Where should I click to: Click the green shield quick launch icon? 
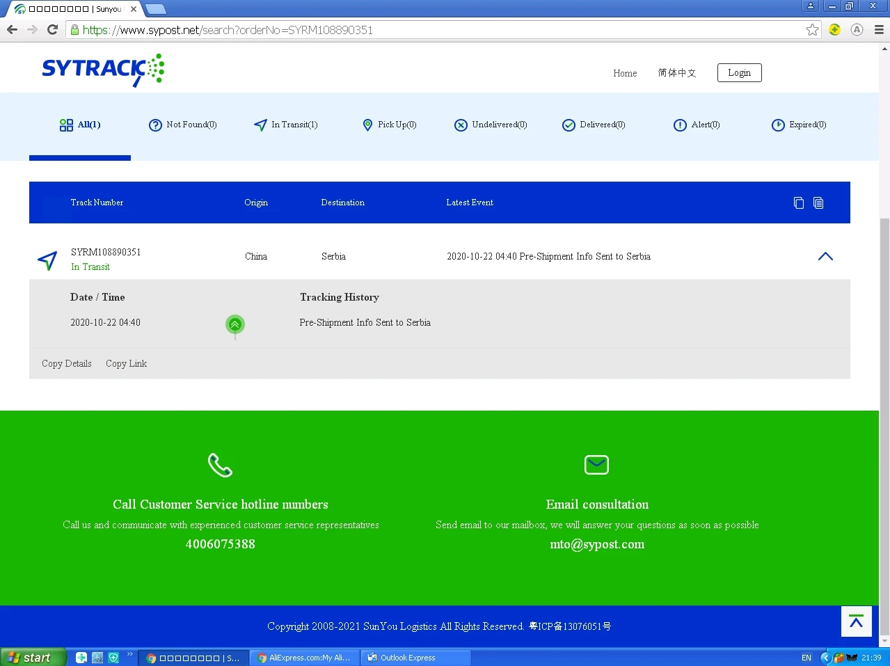click(x=113, y=658)
